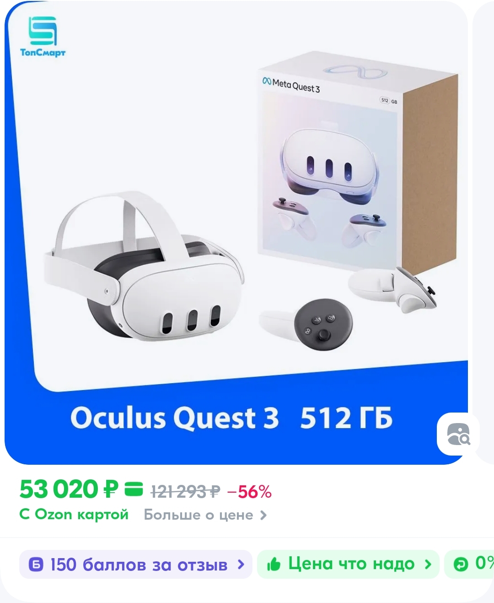Open the find-similar-by-image search icon
Screen dimensions: 494x603
pyautogui.click(x=458, y=435)
